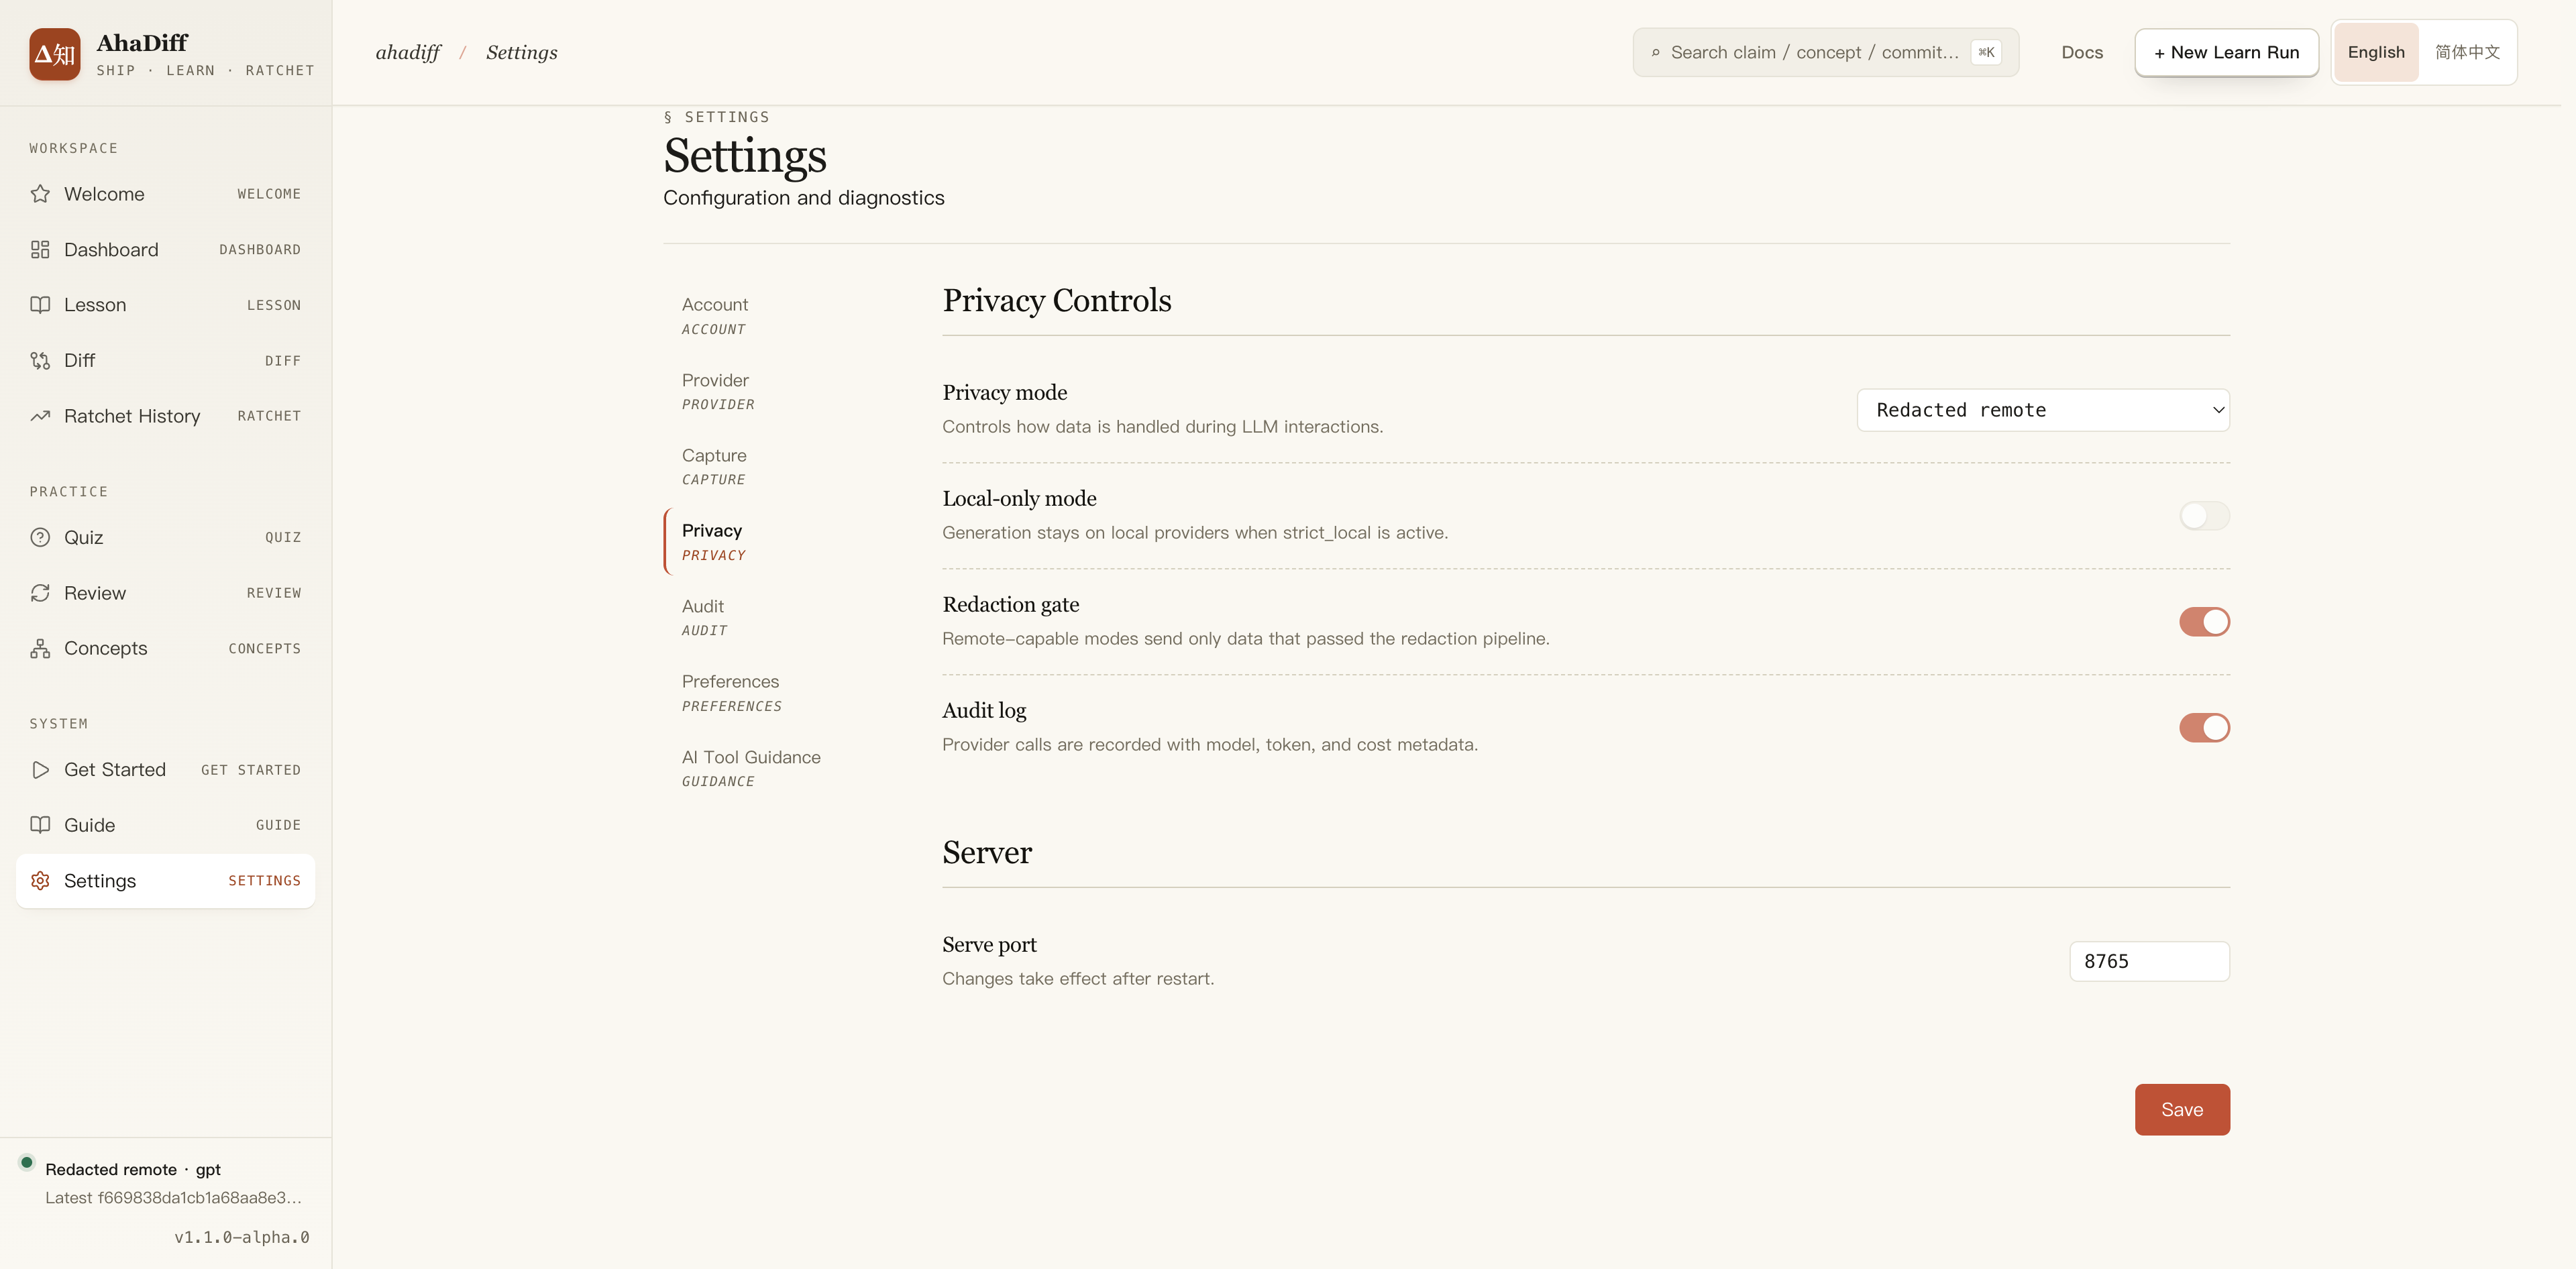Click the Latest f669838da1cb1a68aa8e3 commit text
The image size is (2576, 1269).
(x=173, y=1198)
